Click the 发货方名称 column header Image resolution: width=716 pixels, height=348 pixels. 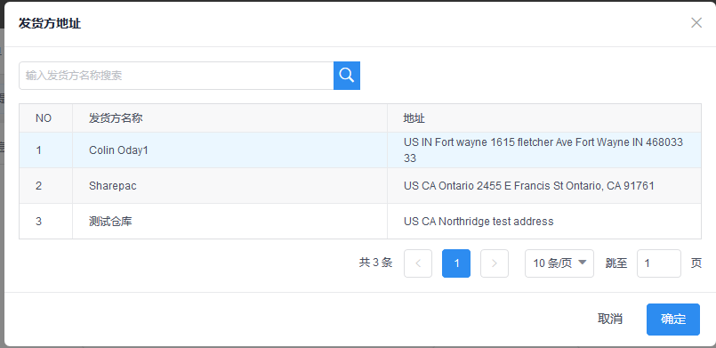click(229, 118)
